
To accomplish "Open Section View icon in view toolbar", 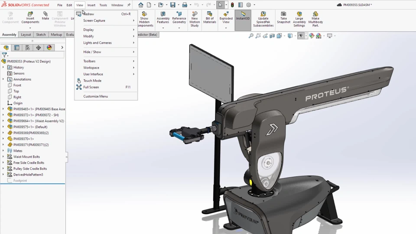I will [272, 36].
